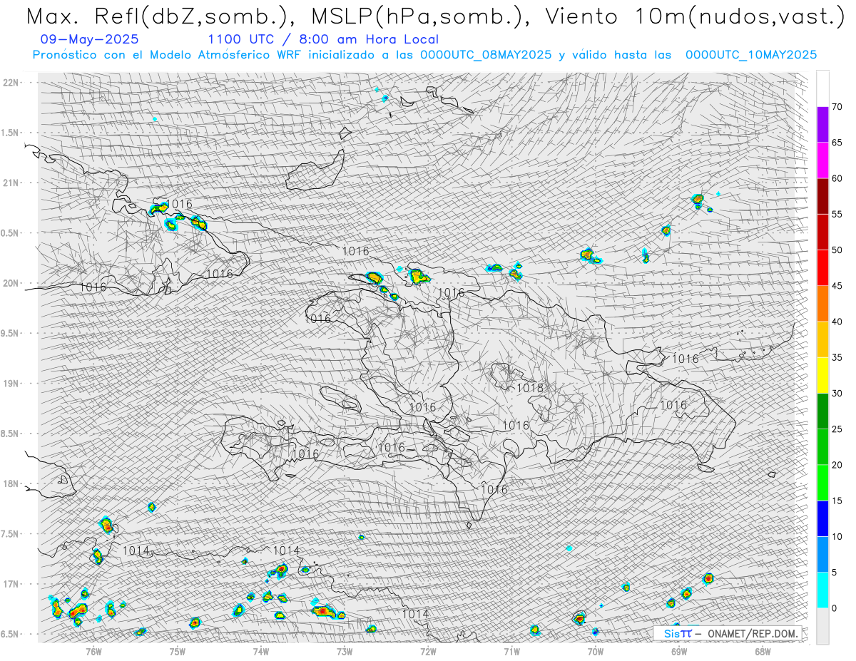
Task: Click the purple 65–70 dBZ colorbar segment
Action: pos(822,125)
